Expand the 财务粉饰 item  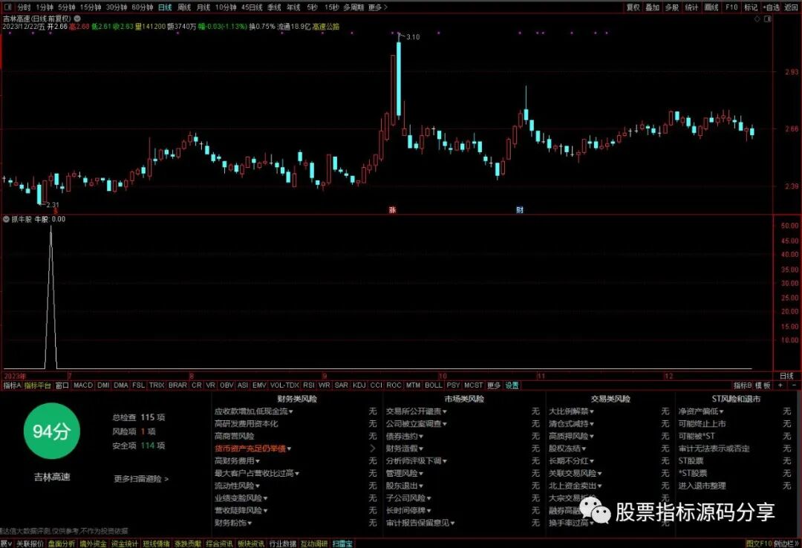pyautogui.click(x=233, y=523)
